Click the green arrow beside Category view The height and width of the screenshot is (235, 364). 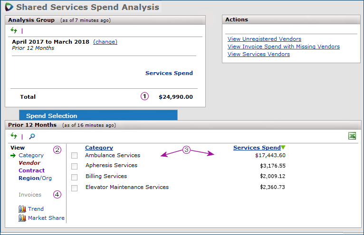point(13,155)
